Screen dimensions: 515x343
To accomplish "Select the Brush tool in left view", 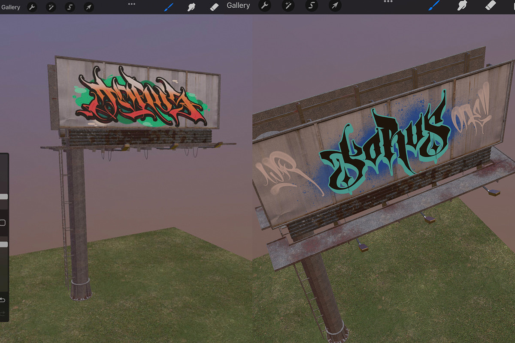I will (x=169, y=7).
